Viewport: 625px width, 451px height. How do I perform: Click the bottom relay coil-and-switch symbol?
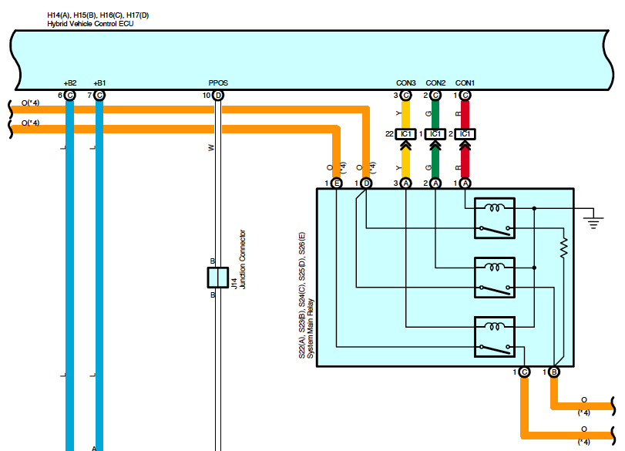click(495, 337)
